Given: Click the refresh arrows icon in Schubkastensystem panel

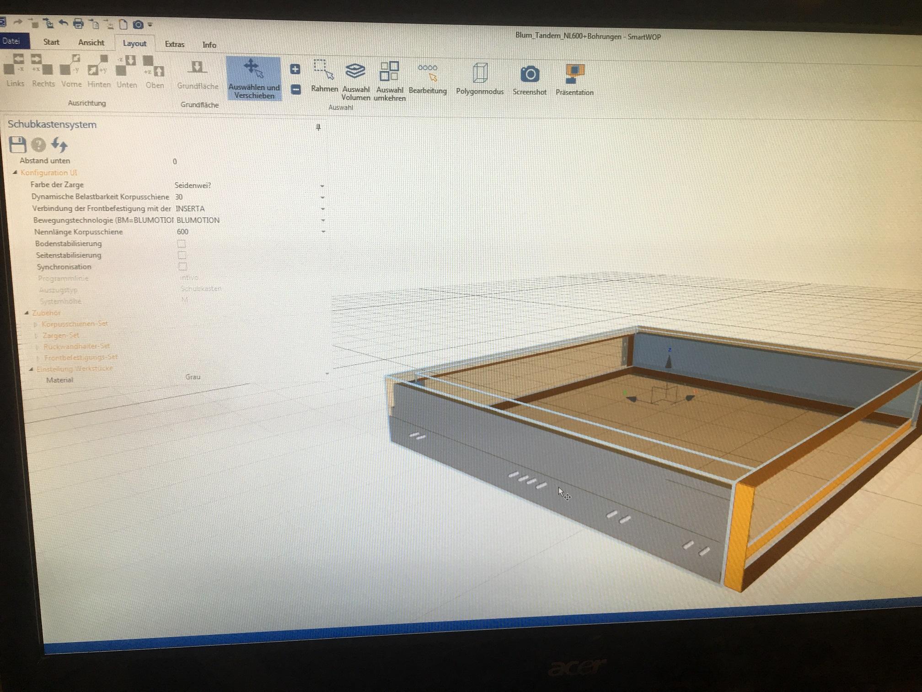Looking at the screenshot, I should (x=59, y=145).
